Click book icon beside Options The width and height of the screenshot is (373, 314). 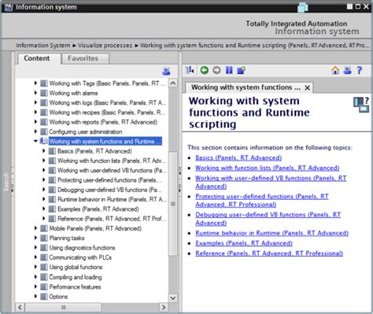point(44,297)
